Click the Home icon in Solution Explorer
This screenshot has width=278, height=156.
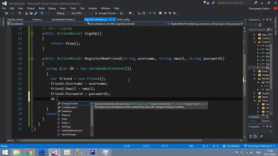[260, 25]
